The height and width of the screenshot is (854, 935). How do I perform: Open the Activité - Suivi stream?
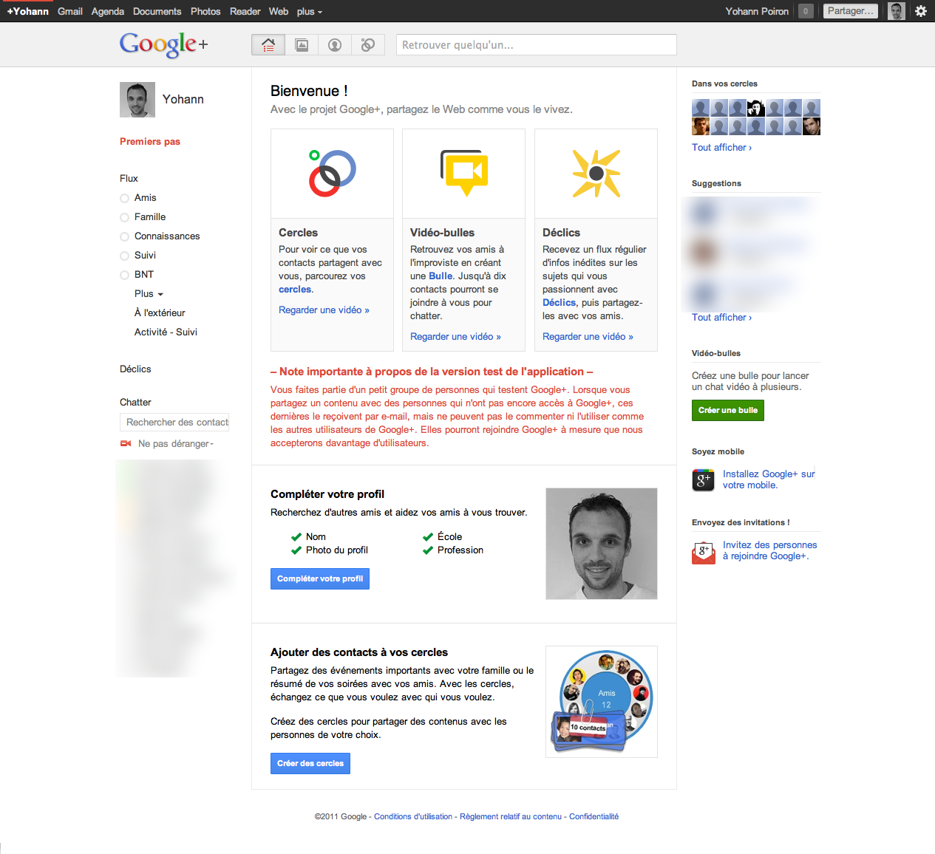166,332
